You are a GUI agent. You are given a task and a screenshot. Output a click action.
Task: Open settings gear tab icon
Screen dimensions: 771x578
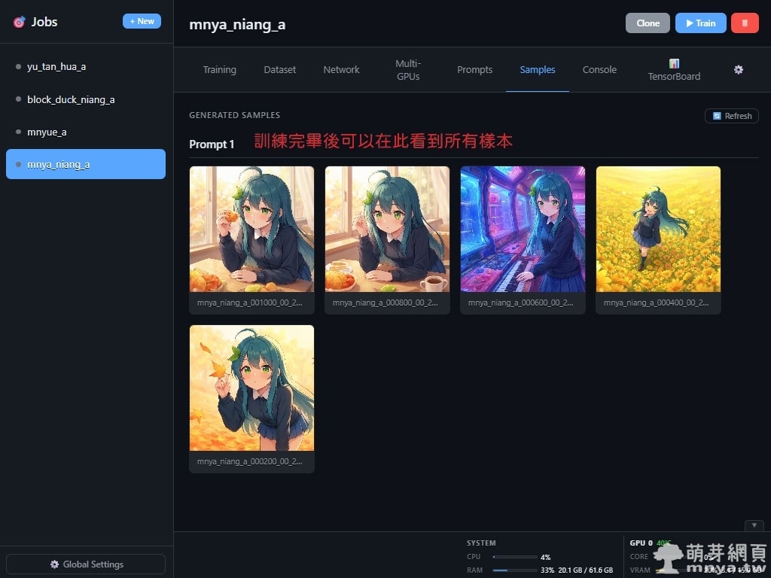pos(739,69)
